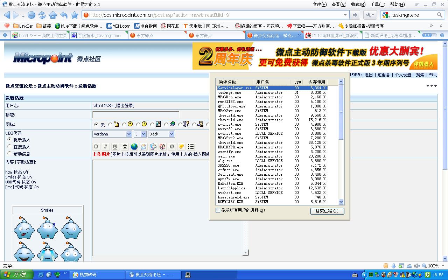Open the 个人设置 link
This screenshot has width=448, height=280.
click(403, 75)
